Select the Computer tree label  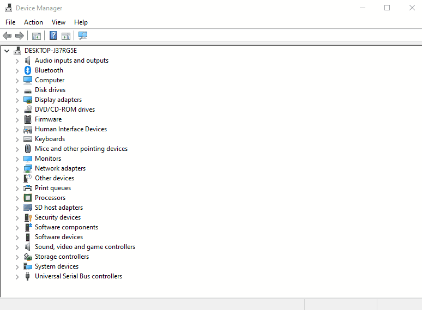tap(50, 80)
